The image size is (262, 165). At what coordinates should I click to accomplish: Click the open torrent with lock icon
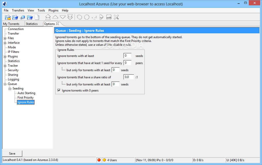8,17
